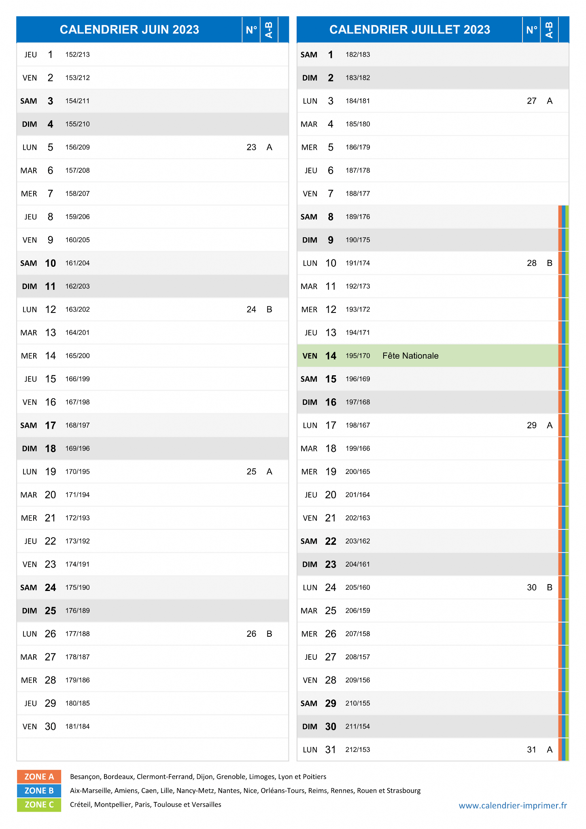Click day-of-year 212/153 on July 31
Viewport: 586px width, 829px height.
(358, 750)
